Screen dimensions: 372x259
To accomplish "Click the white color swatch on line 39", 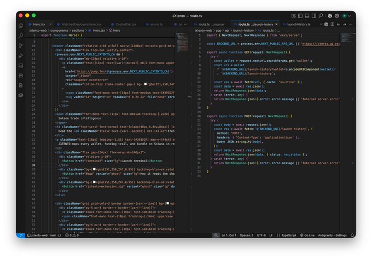I will click(94, 169).
